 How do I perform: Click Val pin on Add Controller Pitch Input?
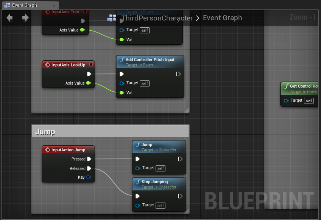[x=122, y=93]
